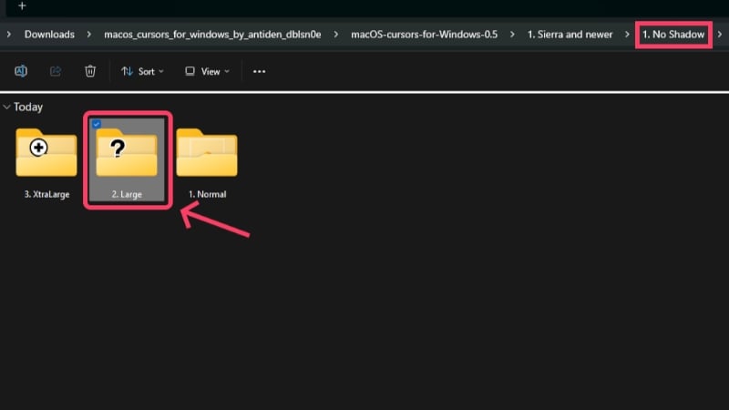Open the See more ellipsis menu
This screenshot has width=729, height=410.
tap(259, 72)
